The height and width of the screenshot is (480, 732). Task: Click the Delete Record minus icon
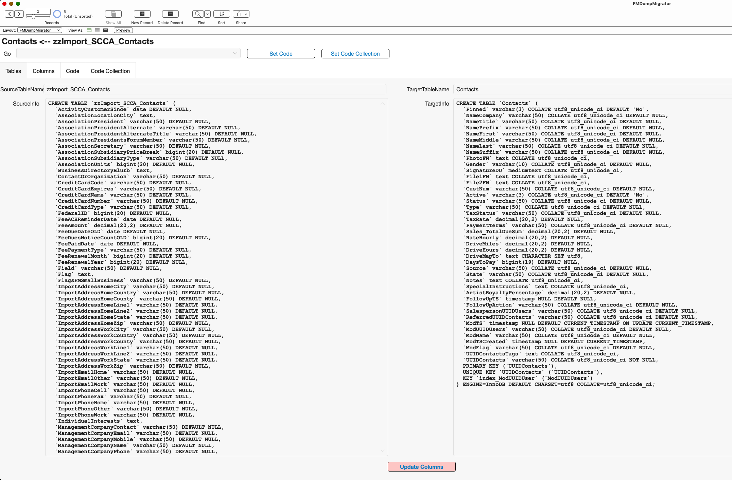coord(170,14)
